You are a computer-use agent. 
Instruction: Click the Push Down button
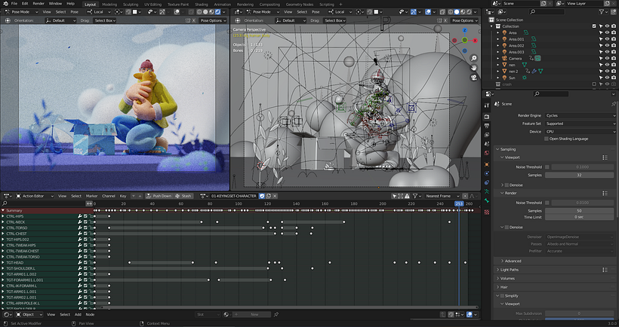[x=159, y=196]
